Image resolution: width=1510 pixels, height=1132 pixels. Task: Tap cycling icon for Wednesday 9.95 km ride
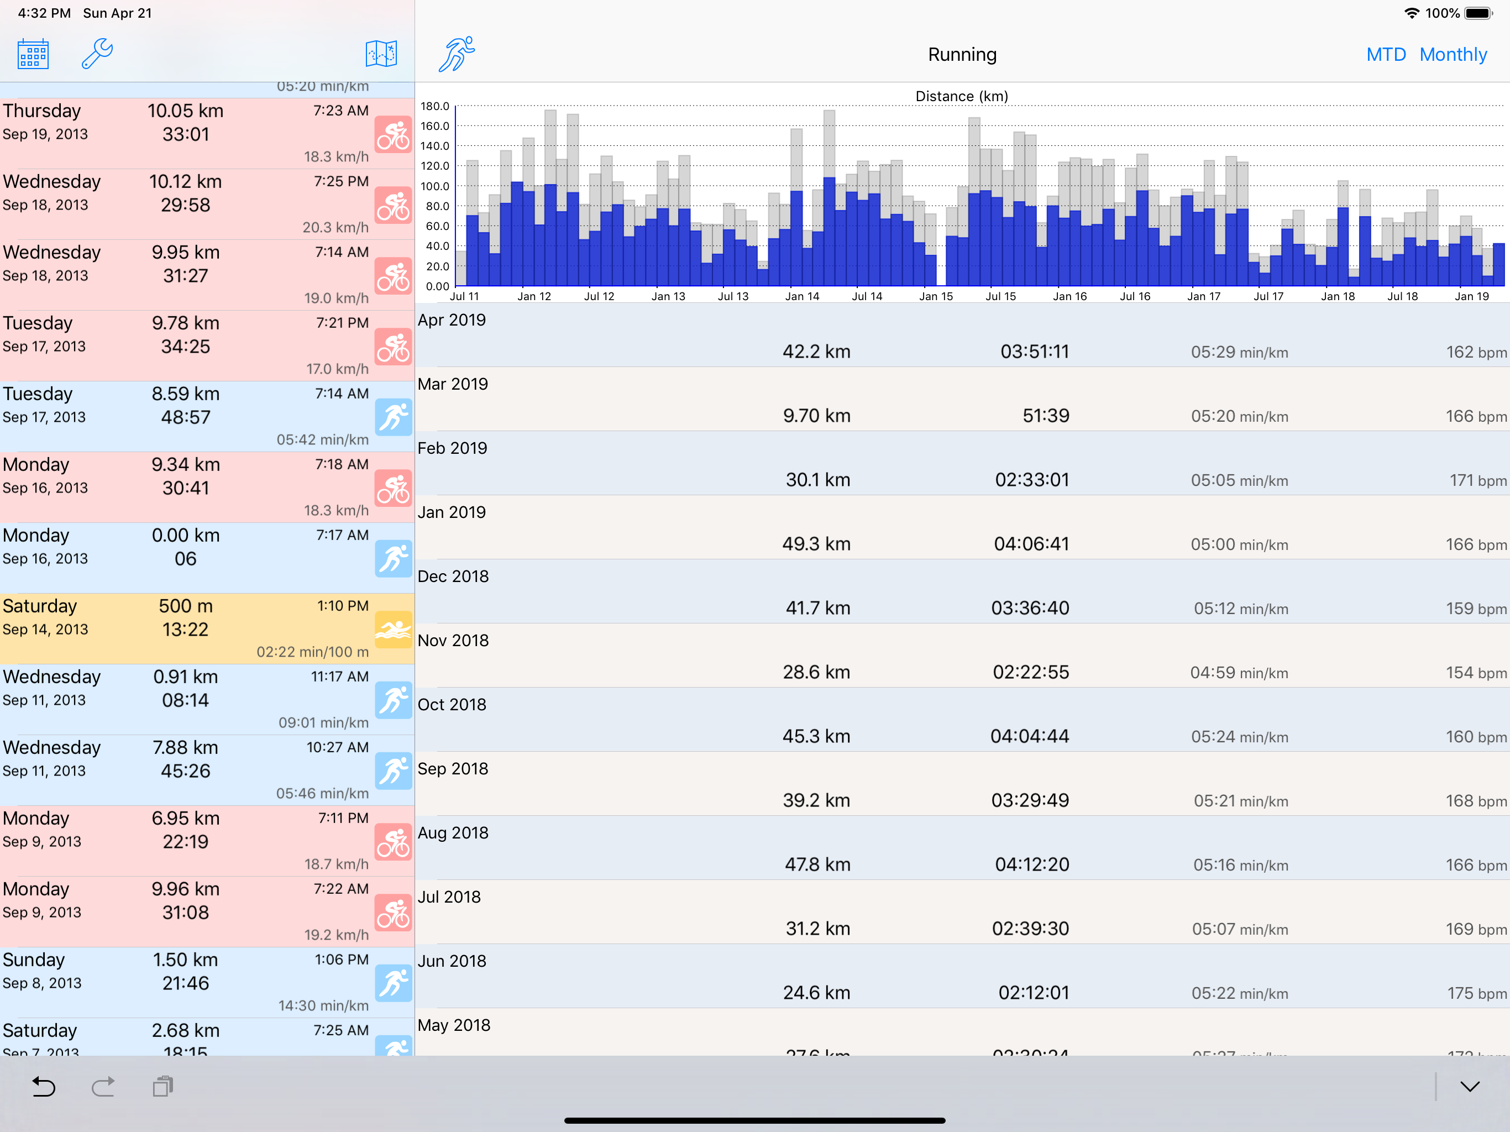(x=393, y=276)
